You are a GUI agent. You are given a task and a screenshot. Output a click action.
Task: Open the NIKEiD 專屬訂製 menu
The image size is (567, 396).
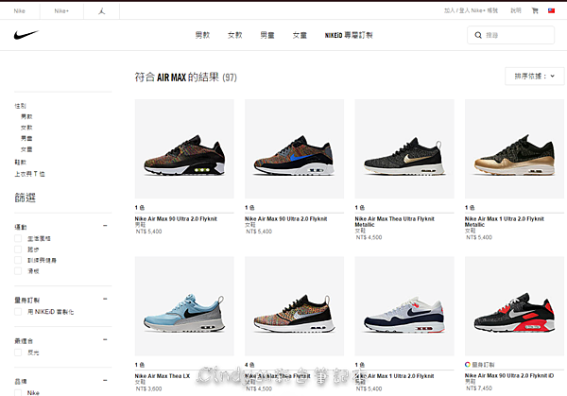(x=349, y=35)
